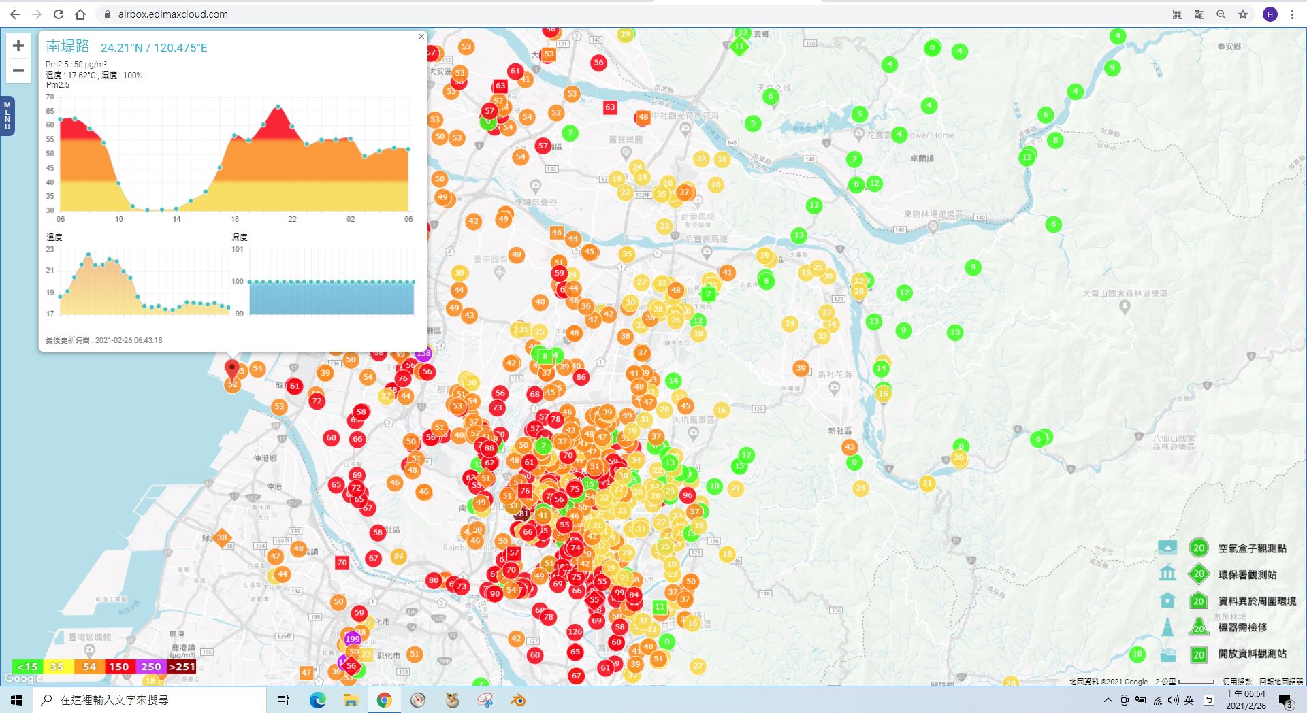
Task: Click the 24.21°N / 120.475°E coordinates
Action: (154, 48)
